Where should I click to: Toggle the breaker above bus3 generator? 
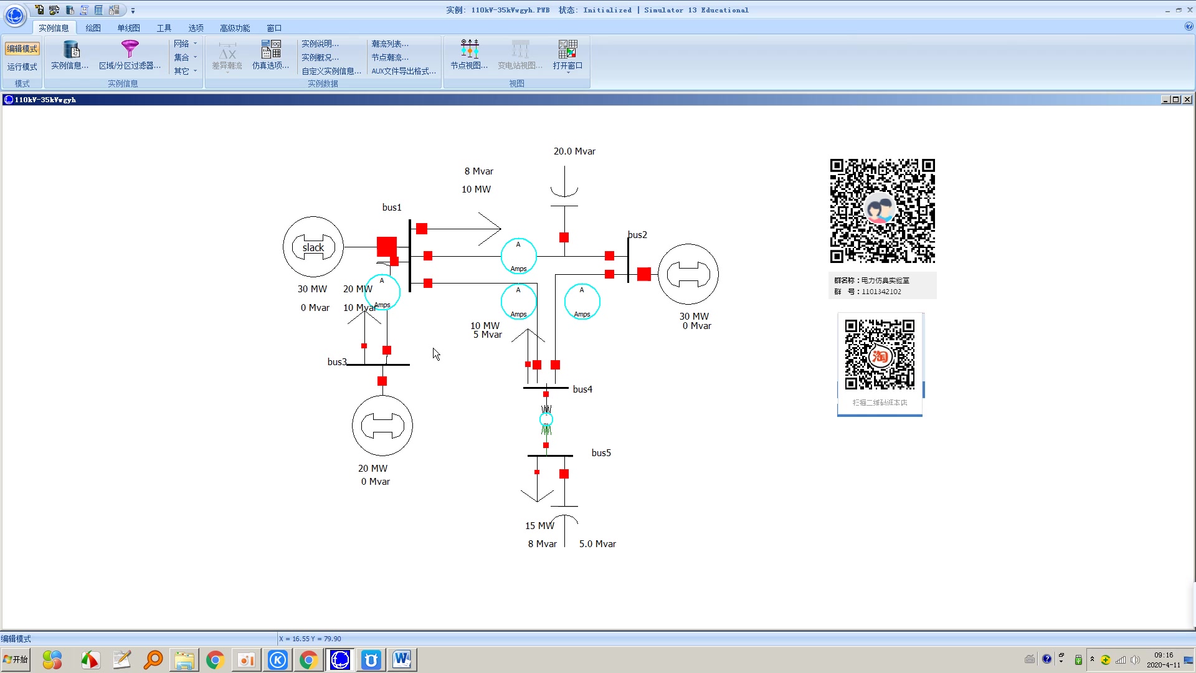pyautogui.click(x=382, y=381)
